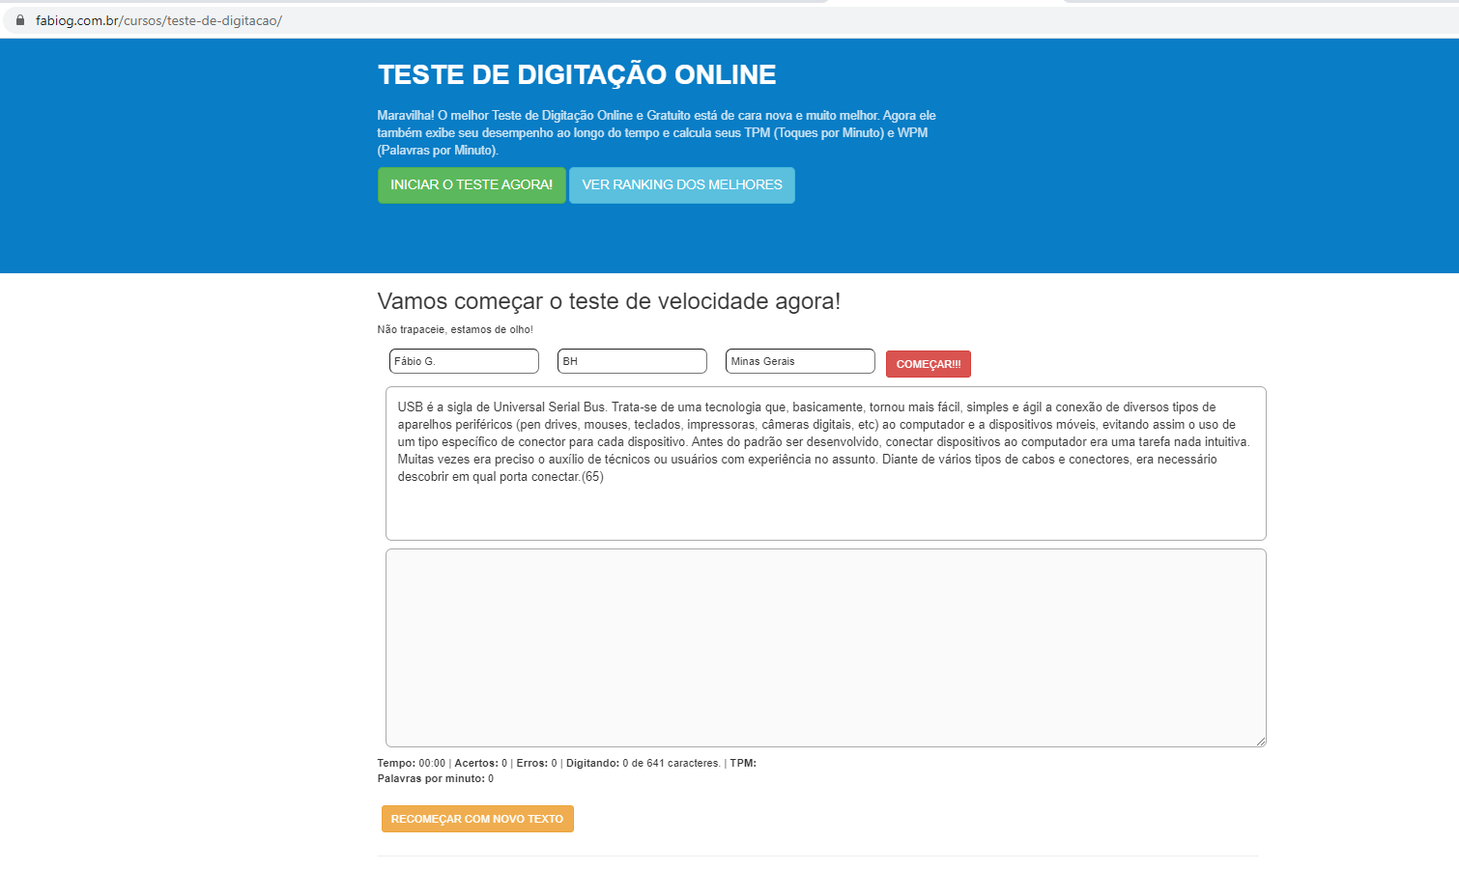
Task: Click the 'Erros: 0' counter
Action: (536, 763)
